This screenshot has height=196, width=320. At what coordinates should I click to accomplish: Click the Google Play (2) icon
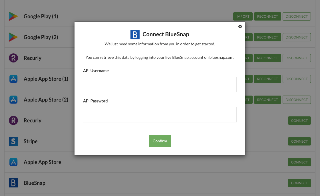point(13,37)
